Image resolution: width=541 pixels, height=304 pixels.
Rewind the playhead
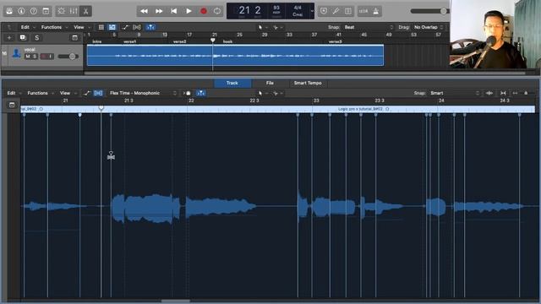[x=144, y=11]
